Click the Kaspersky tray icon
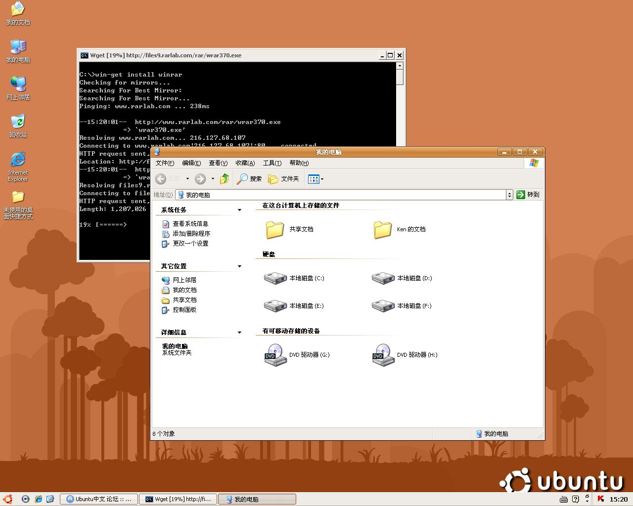The image size is (633, 506). [601, 499]
